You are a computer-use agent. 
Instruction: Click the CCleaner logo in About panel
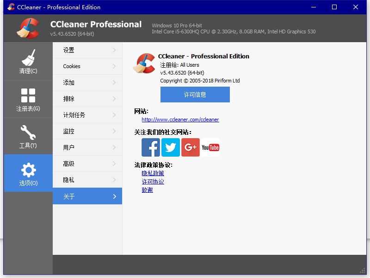point(144,63)
